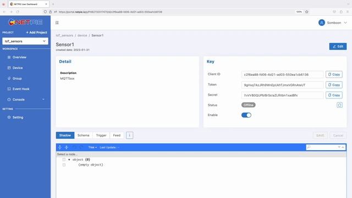Click the Token input field
This screenshot has height=198, width=352.
point(282,85)
